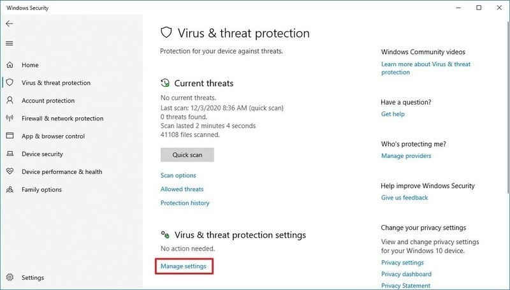Click Get help link
Image resolution: width=510 pixels, height=290 pixels.
tap(393, 114)
